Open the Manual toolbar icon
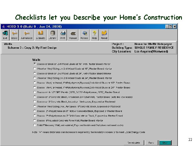194x146 pixels. 73,35
